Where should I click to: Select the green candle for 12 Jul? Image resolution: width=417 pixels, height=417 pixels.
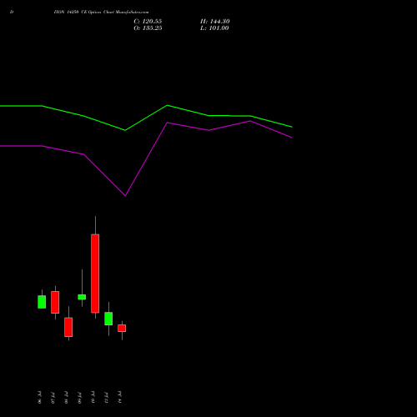[108, 319]
